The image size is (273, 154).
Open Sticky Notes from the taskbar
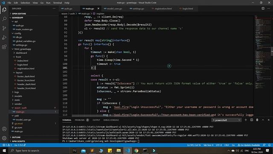click(x=110, y=151)
